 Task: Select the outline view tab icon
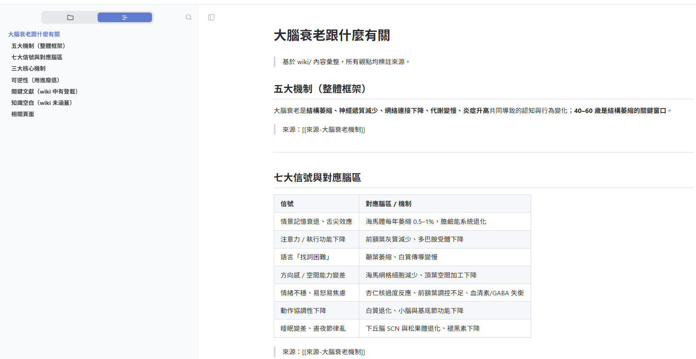tap(125, 17)
